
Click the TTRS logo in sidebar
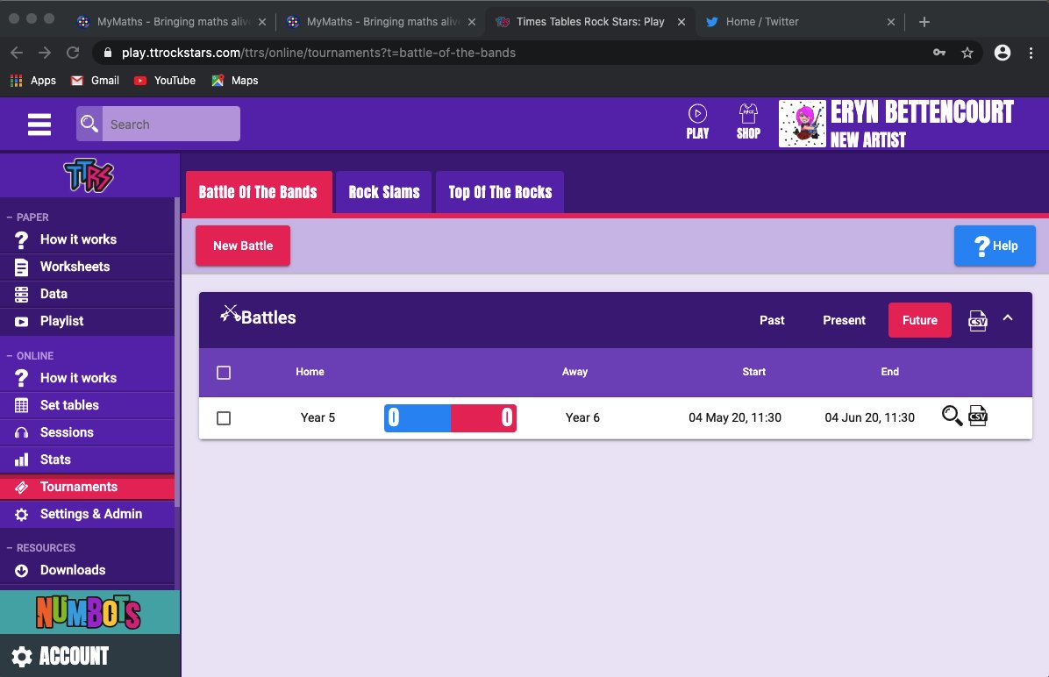coord(89,175)
